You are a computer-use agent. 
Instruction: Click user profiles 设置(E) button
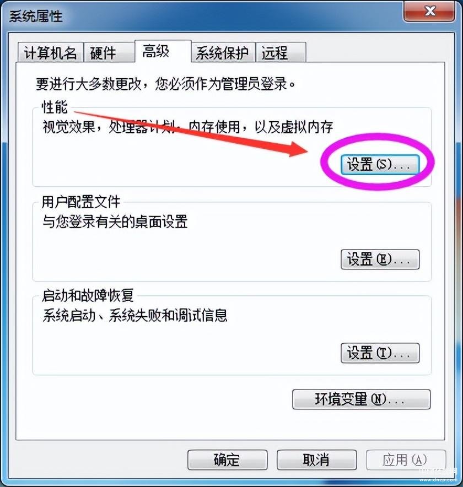380,259
